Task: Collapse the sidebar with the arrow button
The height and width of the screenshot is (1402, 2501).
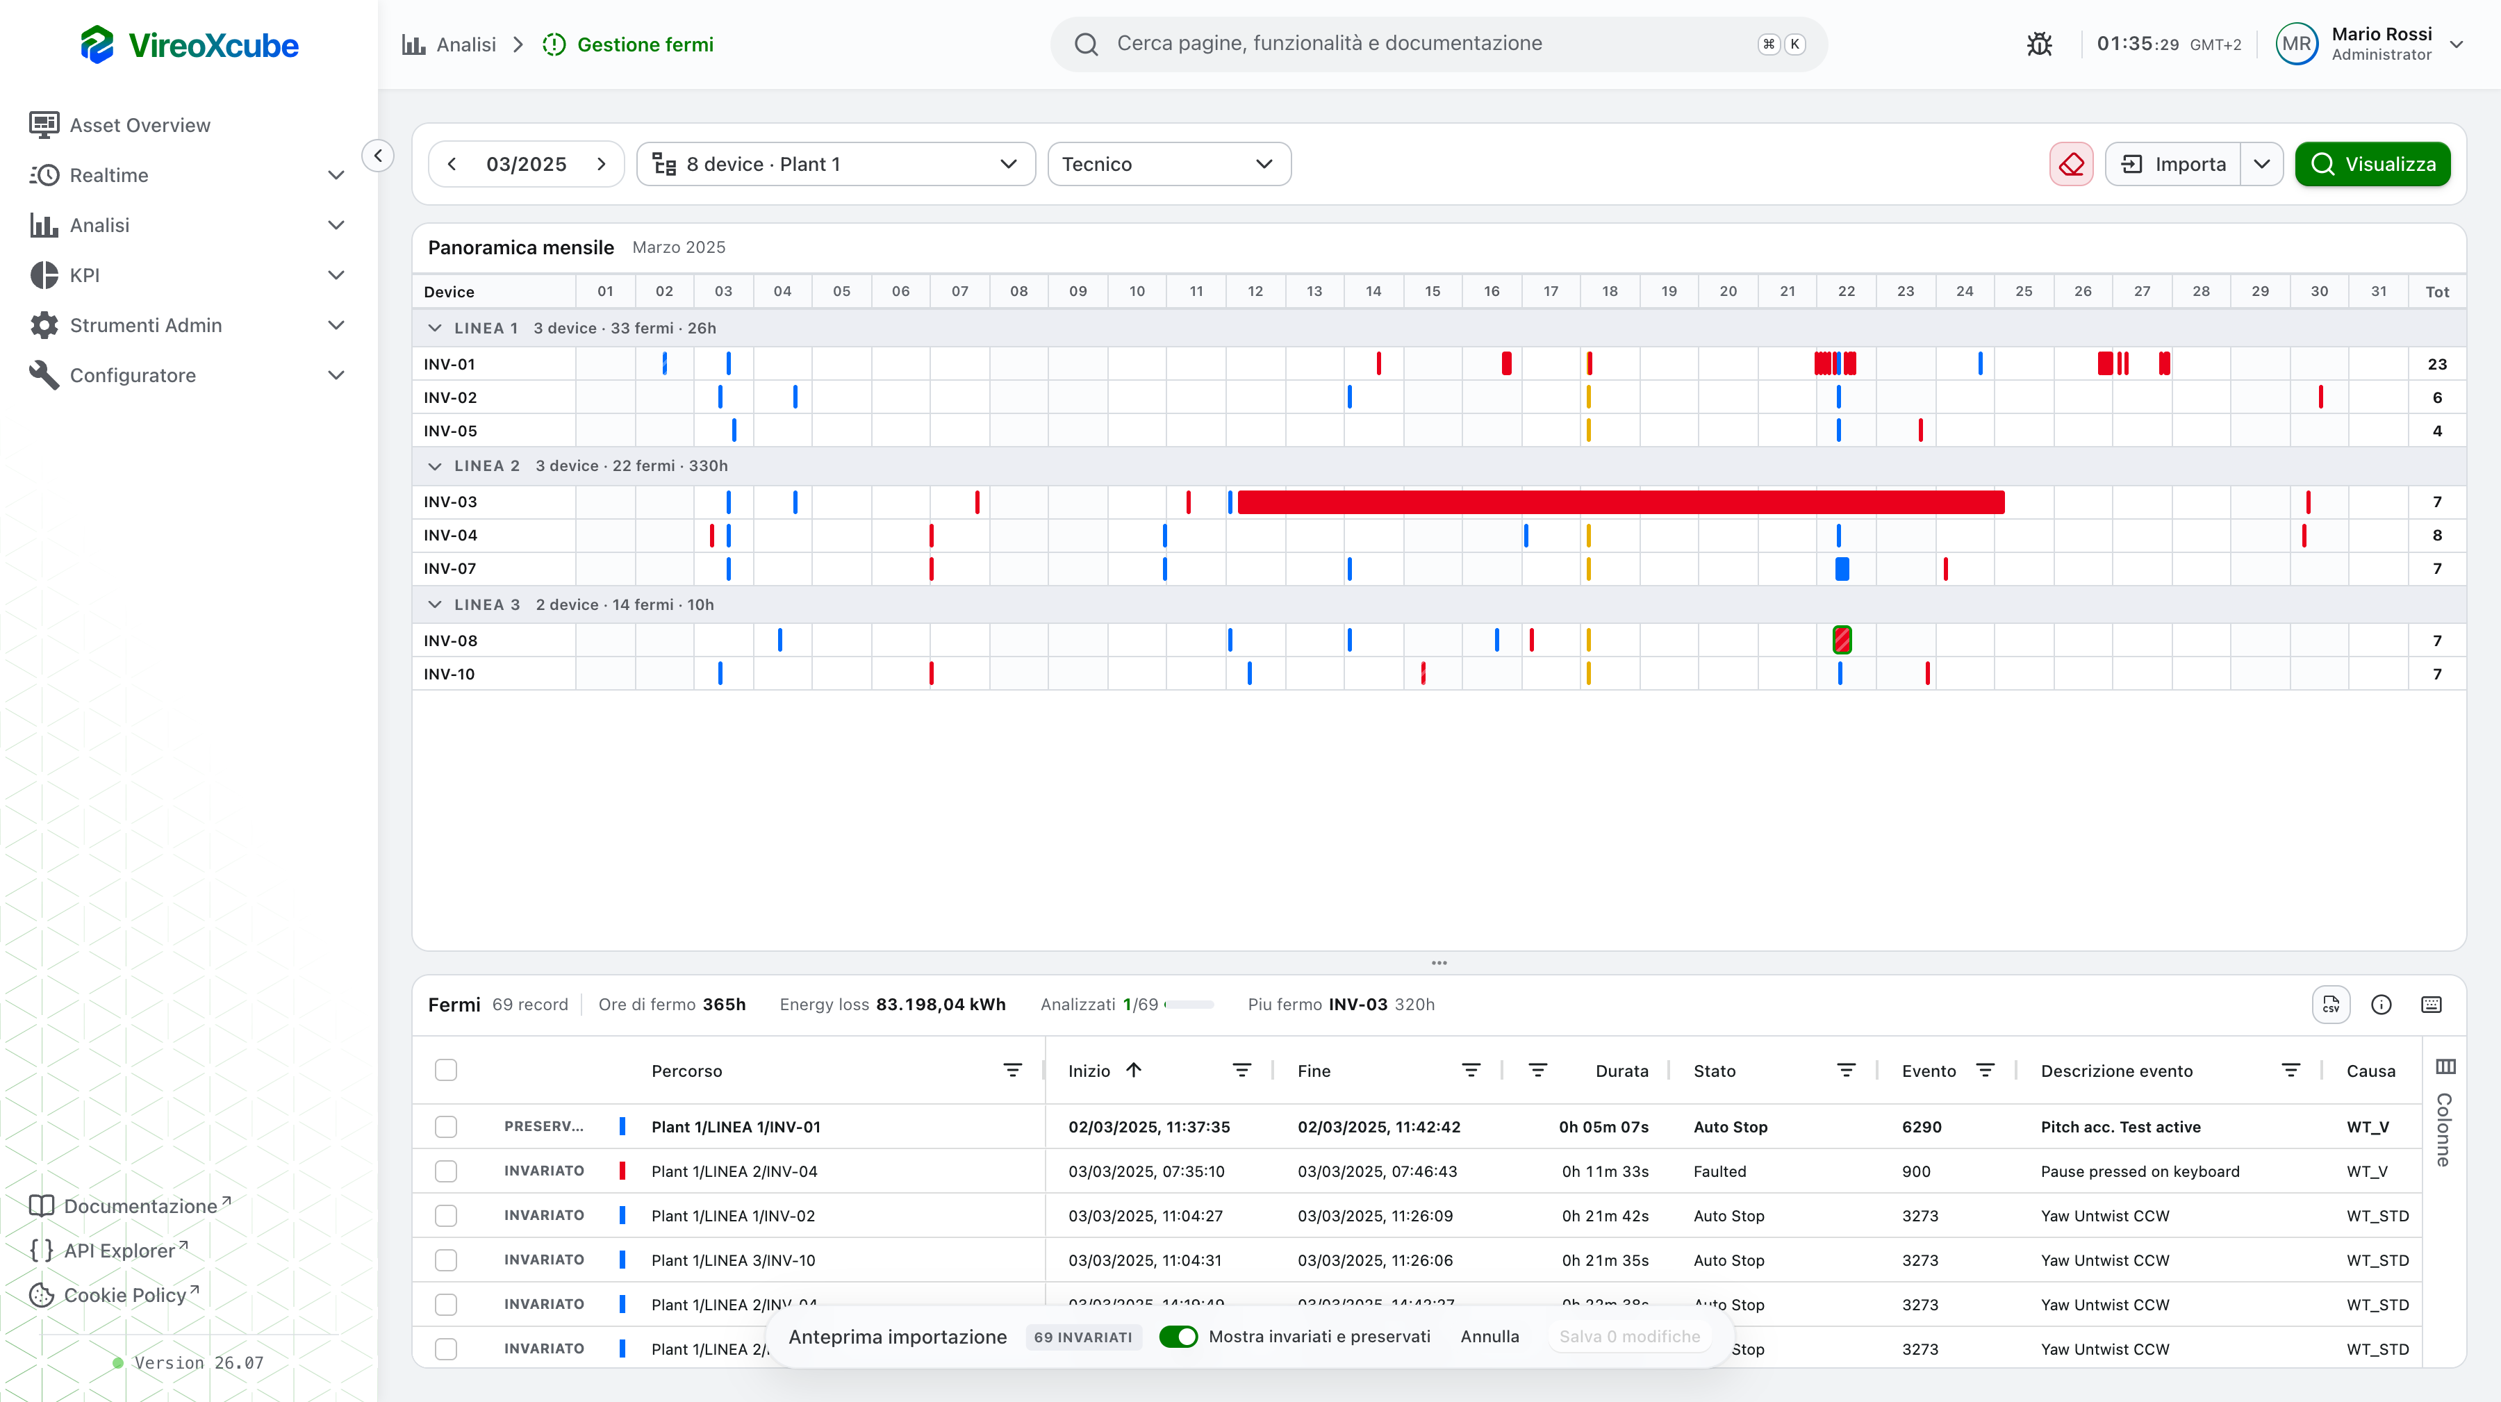Action: pyautogui.click(x=378, y=156)
